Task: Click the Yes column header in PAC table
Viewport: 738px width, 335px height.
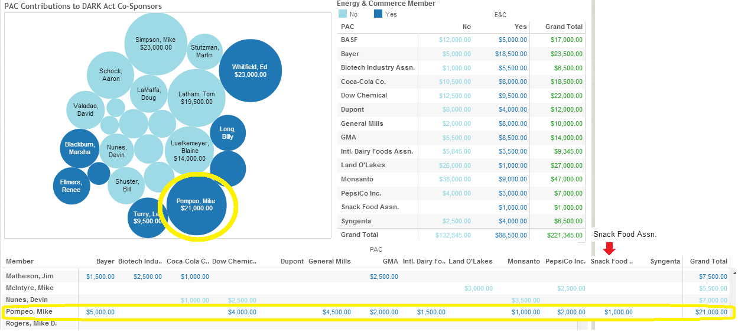Action: [521, 27]
